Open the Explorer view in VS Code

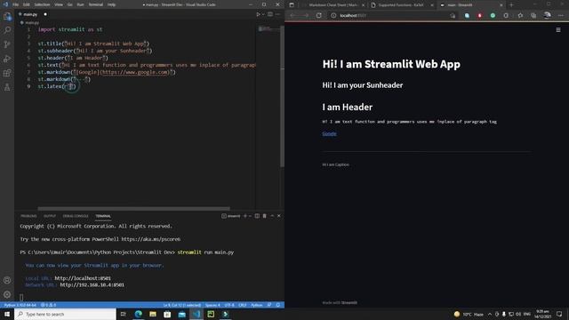[7, 16]
